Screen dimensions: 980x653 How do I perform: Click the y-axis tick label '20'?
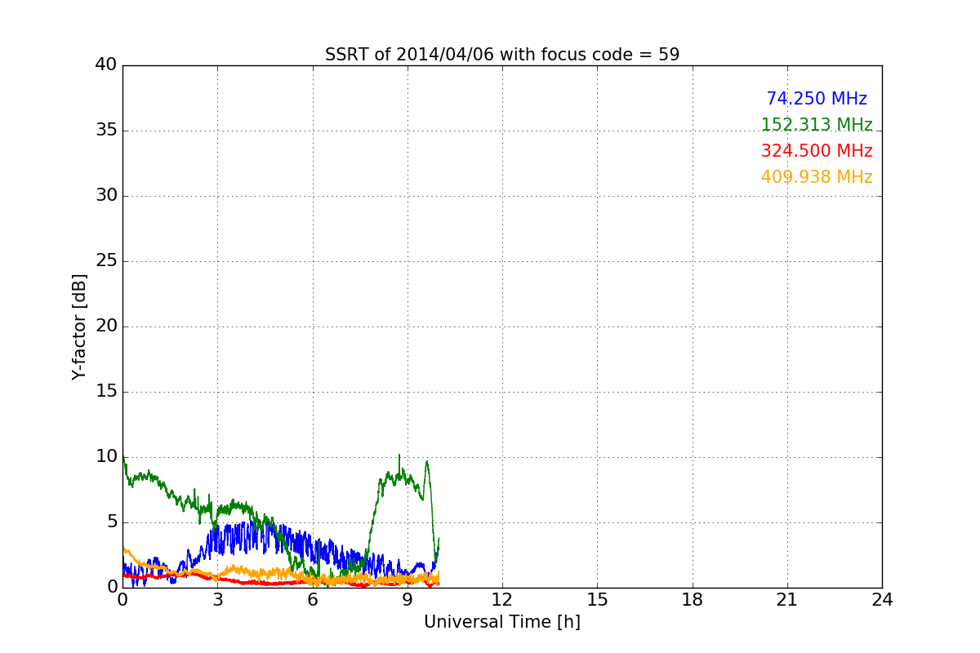click(x=106, y=326)
